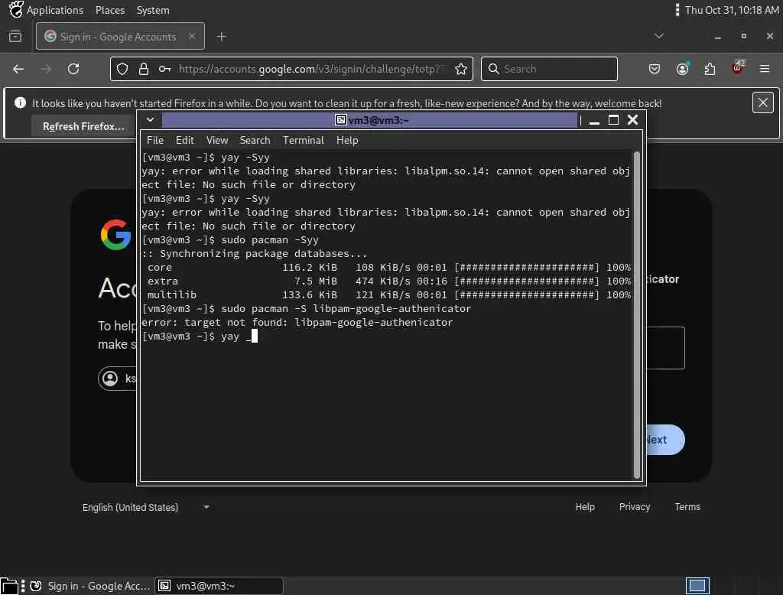Open the site padlock information
This screenshot has height=595, width=783.
(x=143, y=69)
